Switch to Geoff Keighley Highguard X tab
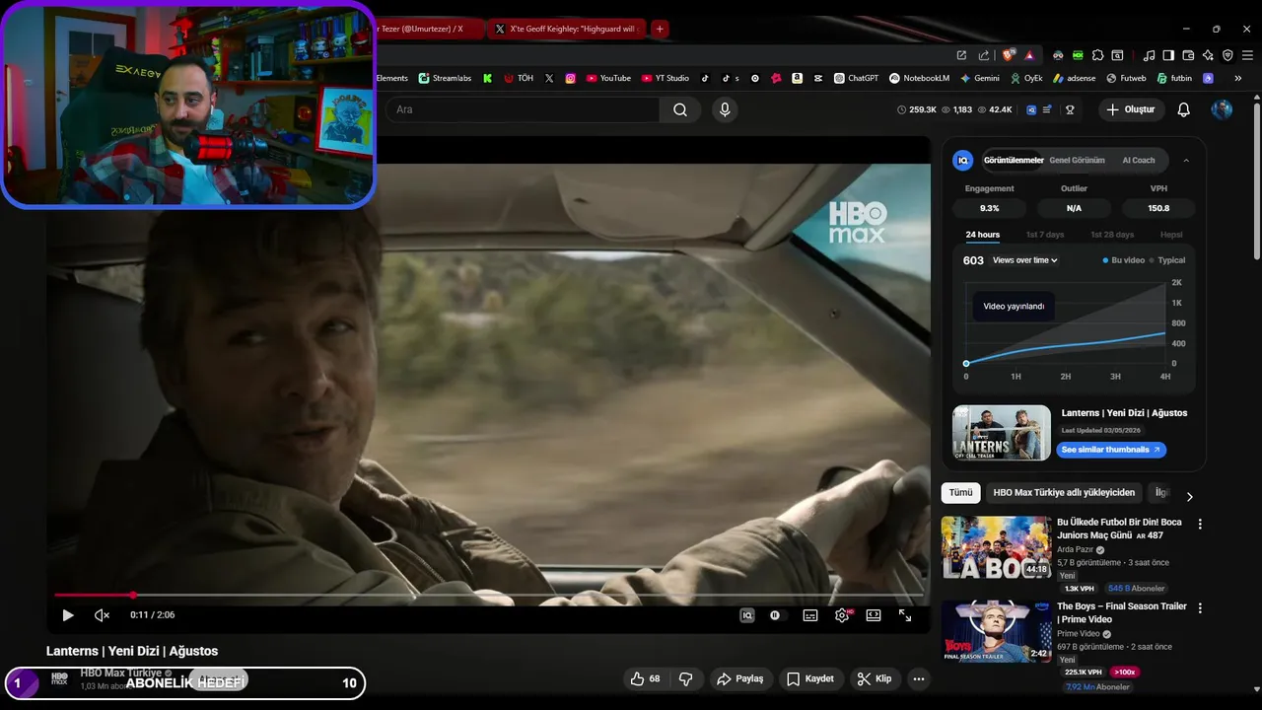 566,29
